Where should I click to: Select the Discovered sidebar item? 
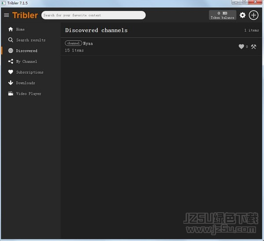[27, 51]
